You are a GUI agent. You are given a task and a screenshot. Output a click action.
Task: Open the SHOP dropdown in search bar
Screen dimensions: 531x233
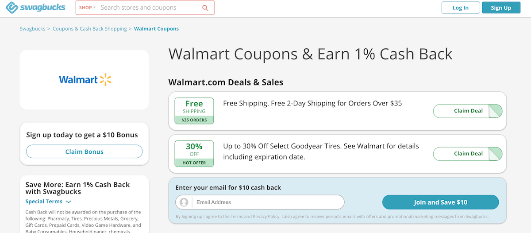coord(88,8)
